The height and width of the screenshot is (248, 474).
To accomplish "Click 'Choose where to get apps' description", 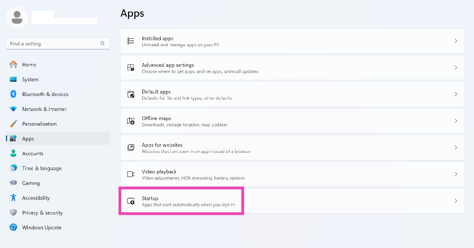I will point(200,71).
